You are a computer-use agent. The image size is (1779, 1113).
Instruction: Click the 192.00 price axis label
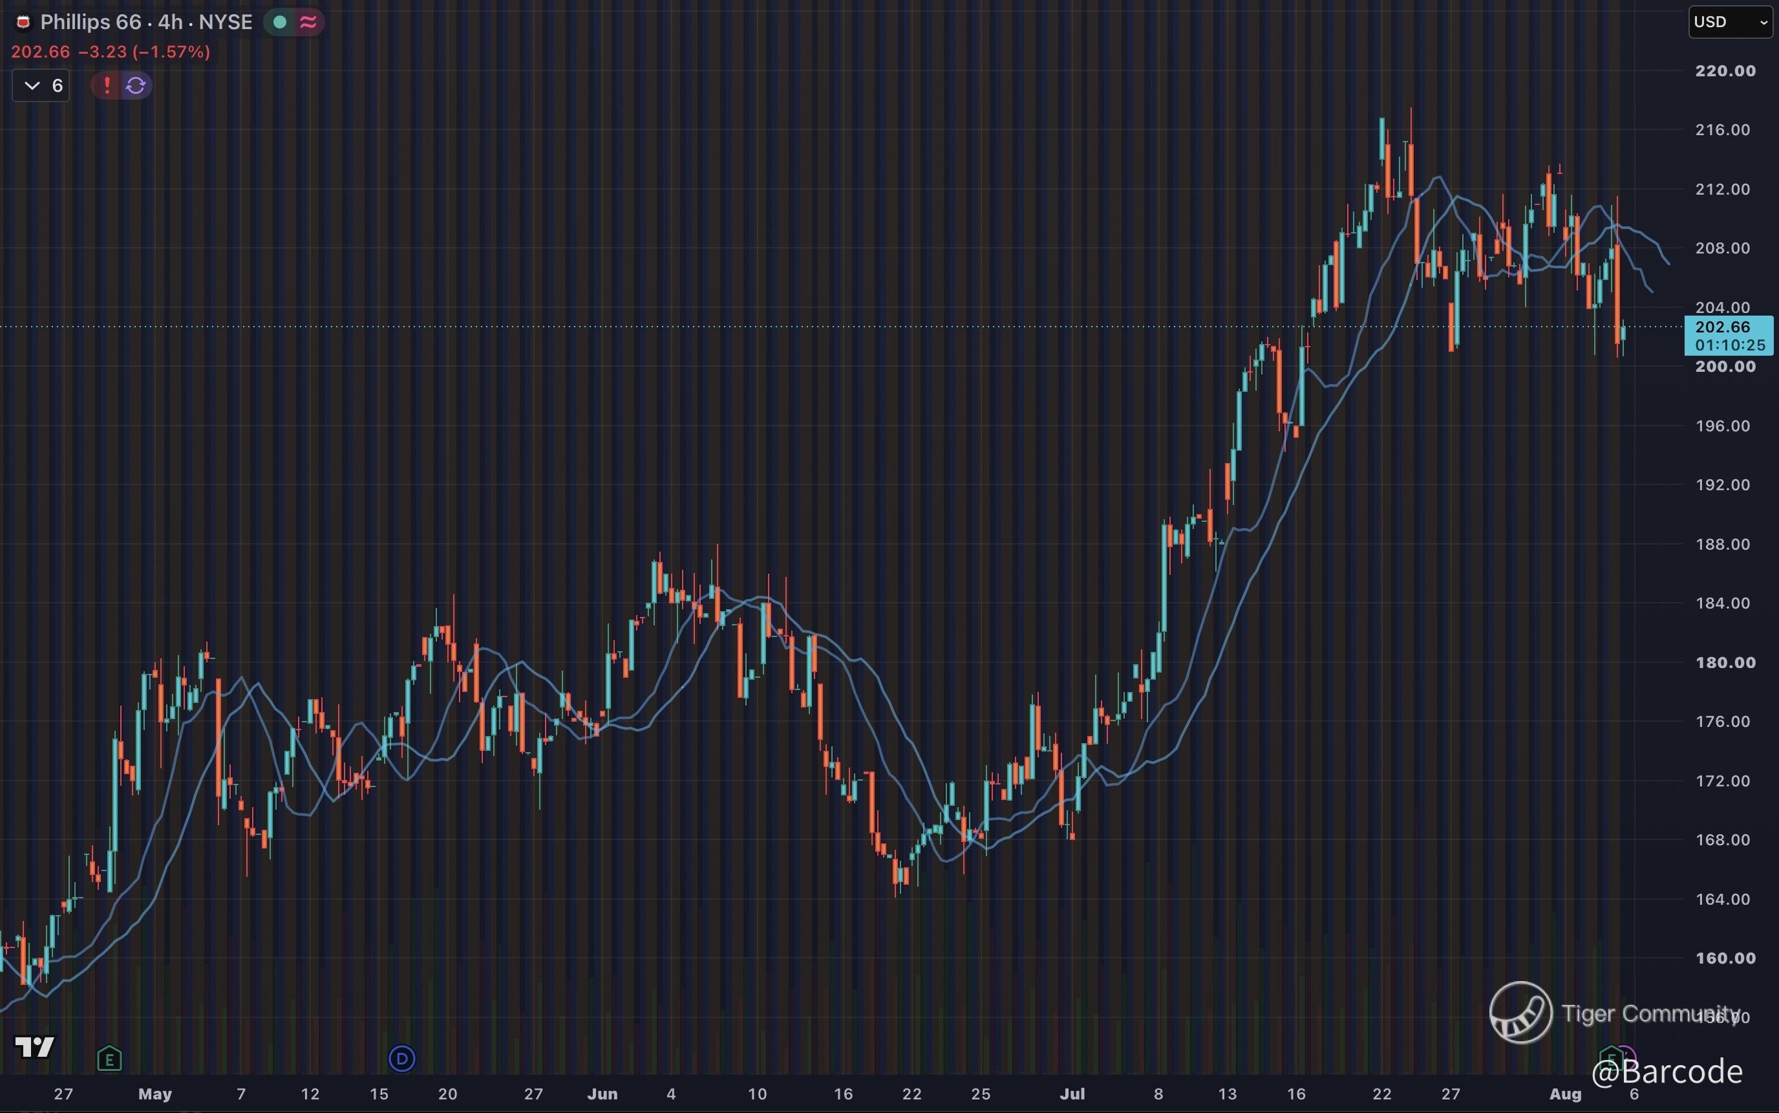[x=1722, y=484]
